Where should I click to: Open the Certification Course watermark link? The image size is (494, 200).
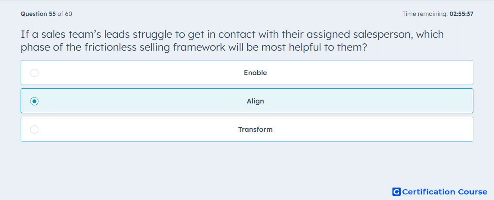click(440, 191)
